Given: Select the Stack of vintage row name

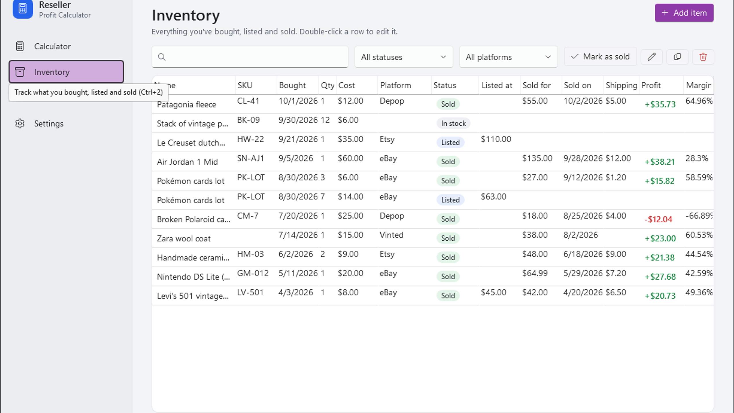Looking at the screenshot, I should click(192, 124).
